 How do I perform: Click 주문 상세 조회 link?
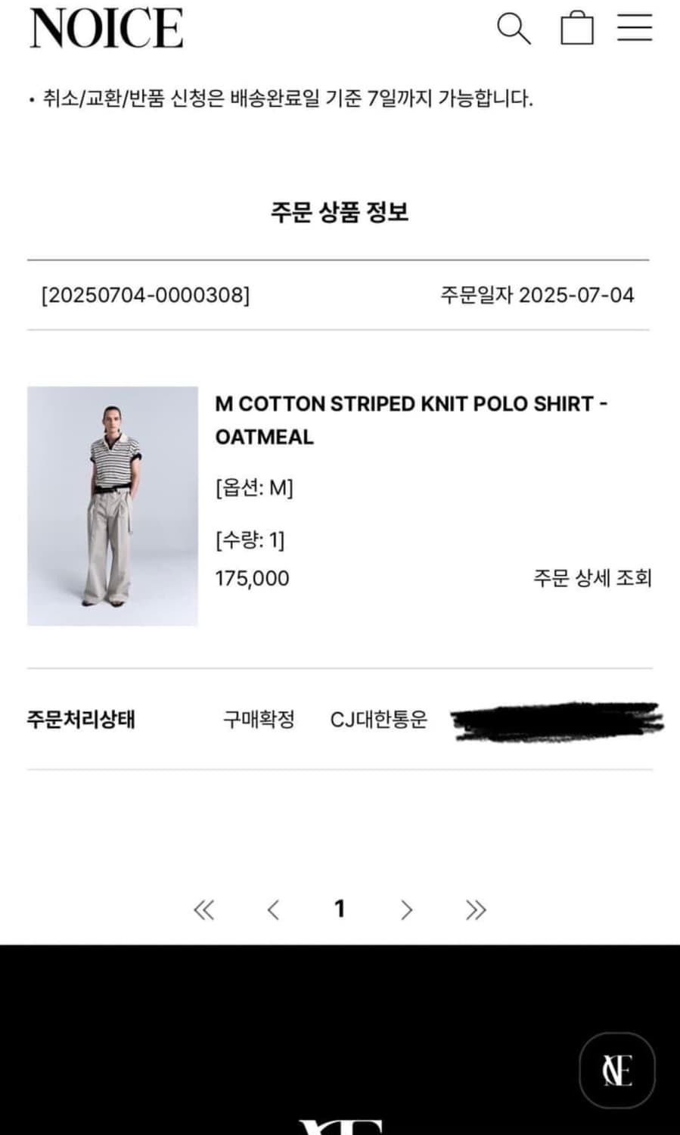pos(592,578)
